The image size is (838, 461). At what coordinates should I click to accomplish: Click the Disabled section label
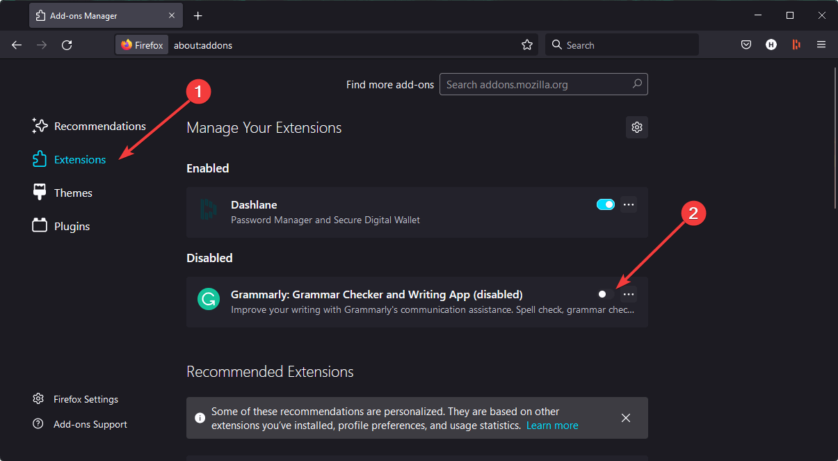click(209, 258)
